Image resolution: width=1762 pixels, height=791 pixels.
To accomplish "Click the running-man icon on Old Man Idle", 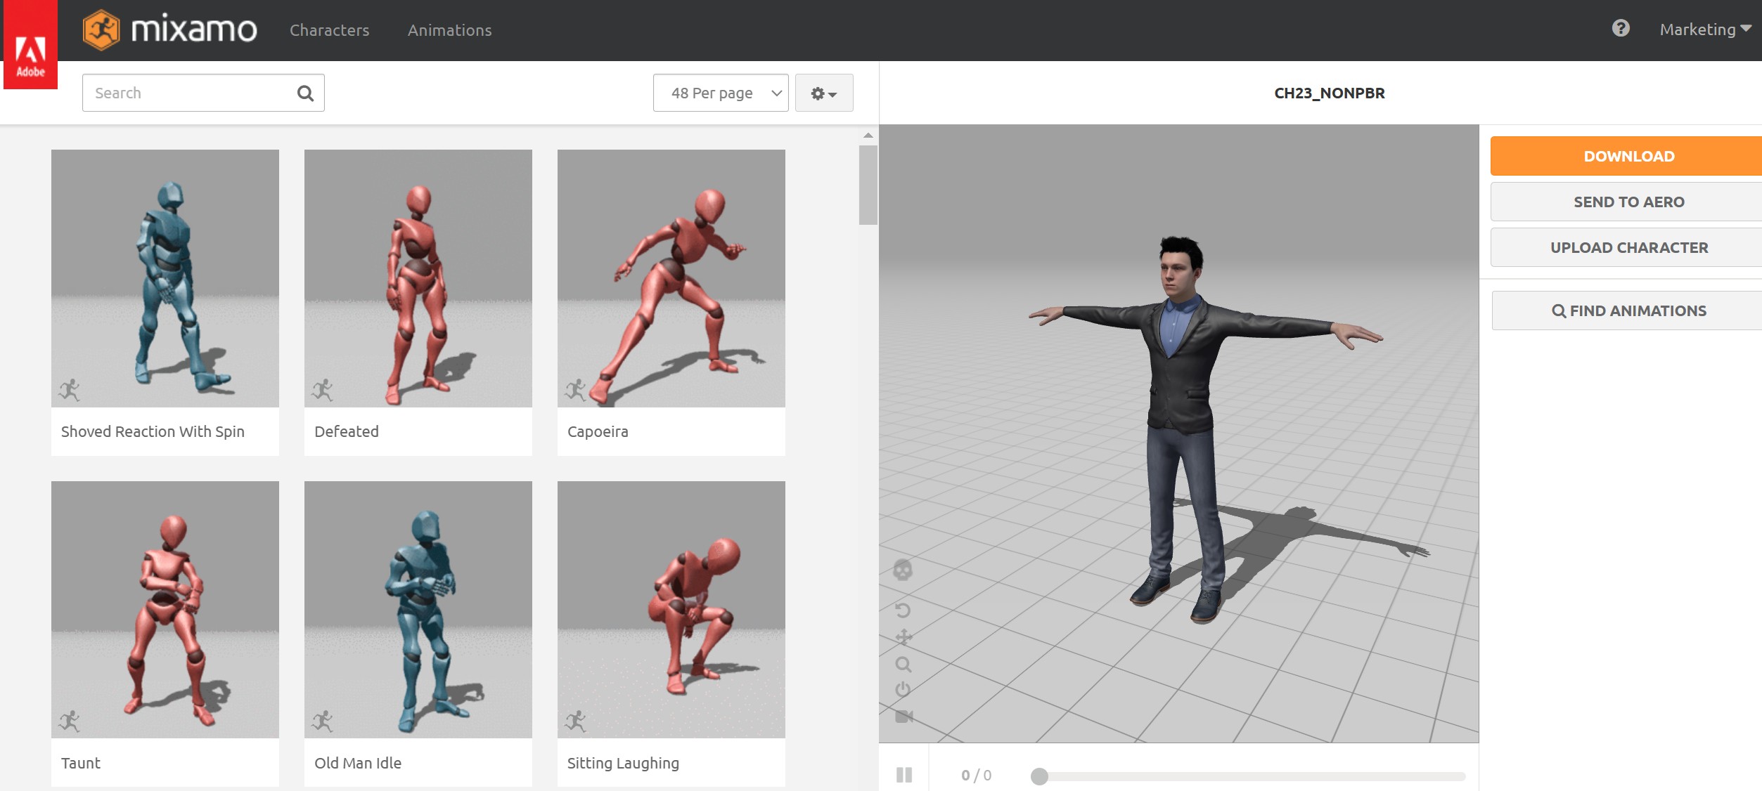I will pos(323,721).
